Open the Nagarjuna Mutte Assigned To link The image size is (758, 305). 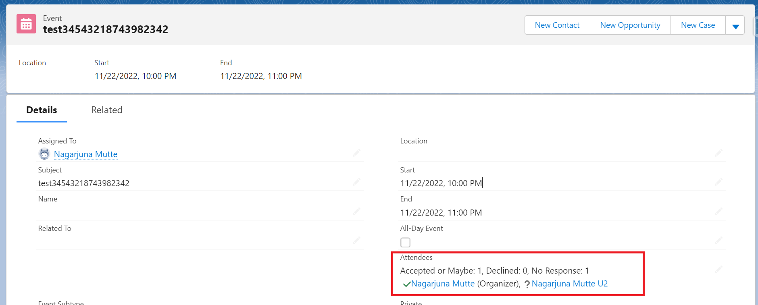point(85,154)
